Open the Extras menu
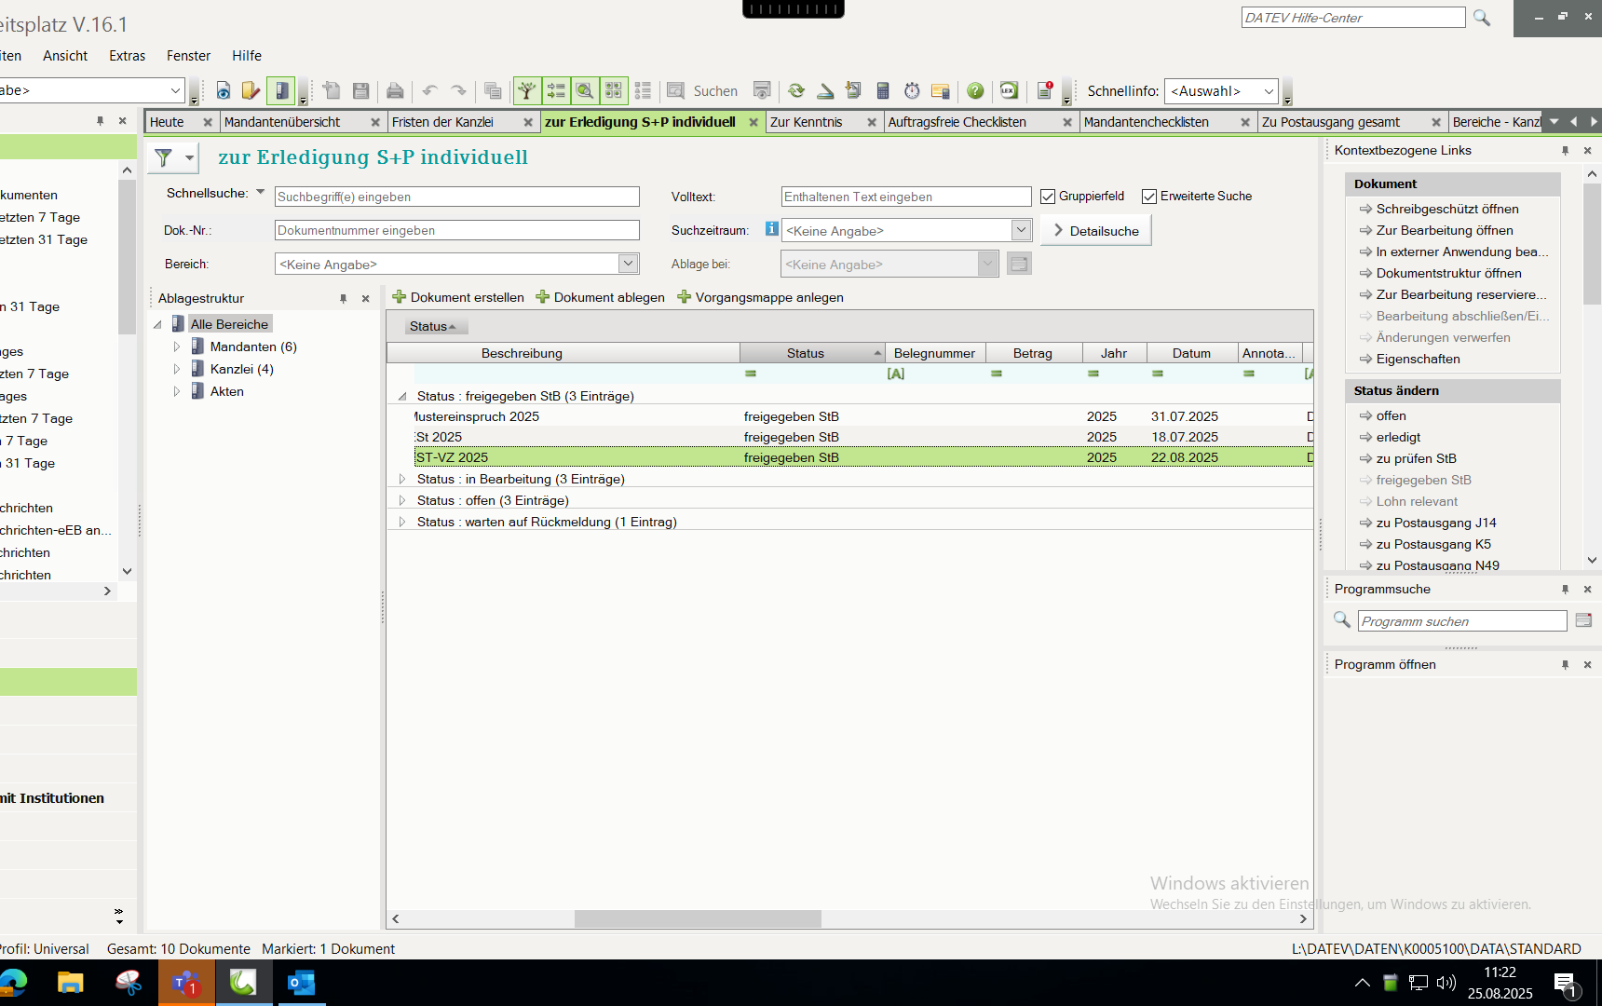Image resolution: width=1602 pixels, height=1006 pixels. point(127,56)
